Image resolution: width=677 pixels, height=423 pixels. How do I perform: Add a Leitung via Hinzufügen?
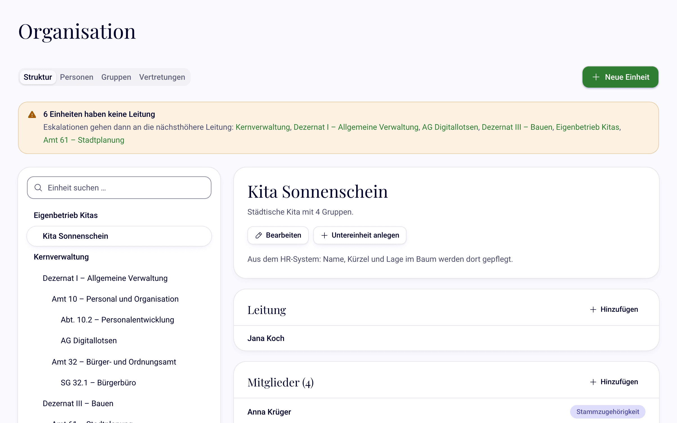coord(614,310)
